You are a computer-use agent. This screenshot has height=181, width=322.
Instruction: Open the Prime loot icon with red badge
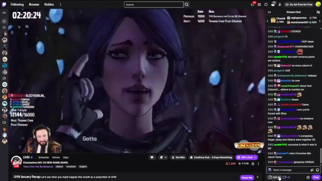[253, 4]
